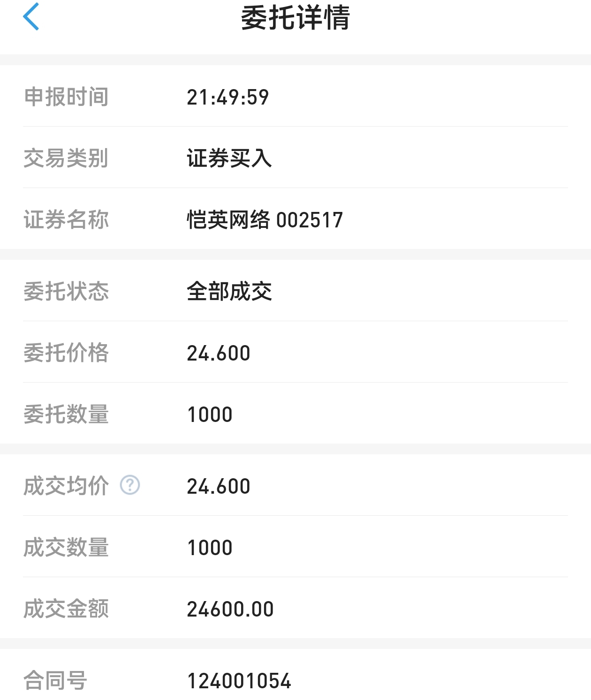Tap the security name 恺英网络 002517
This screenshot has width=591, height=700.
click(x=265, y=220)
